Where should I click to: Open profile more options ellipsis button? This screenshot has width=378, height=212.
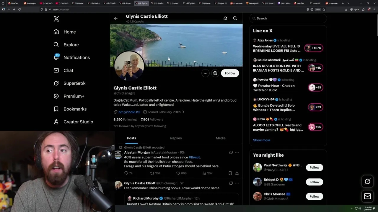tap(205, 73)
